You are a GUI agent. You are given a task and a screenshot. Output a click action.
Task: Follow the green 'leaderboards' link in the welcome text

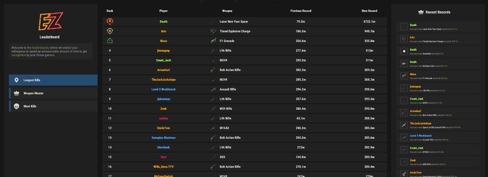coord(40,48)
